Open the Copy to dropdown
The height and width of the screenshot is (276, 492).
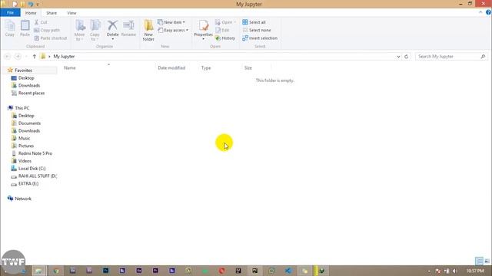95,31
